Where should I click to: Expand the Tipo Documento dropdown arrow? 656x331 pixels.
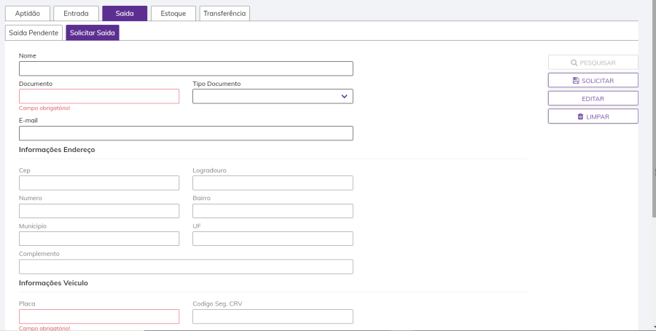coord(344,96)
